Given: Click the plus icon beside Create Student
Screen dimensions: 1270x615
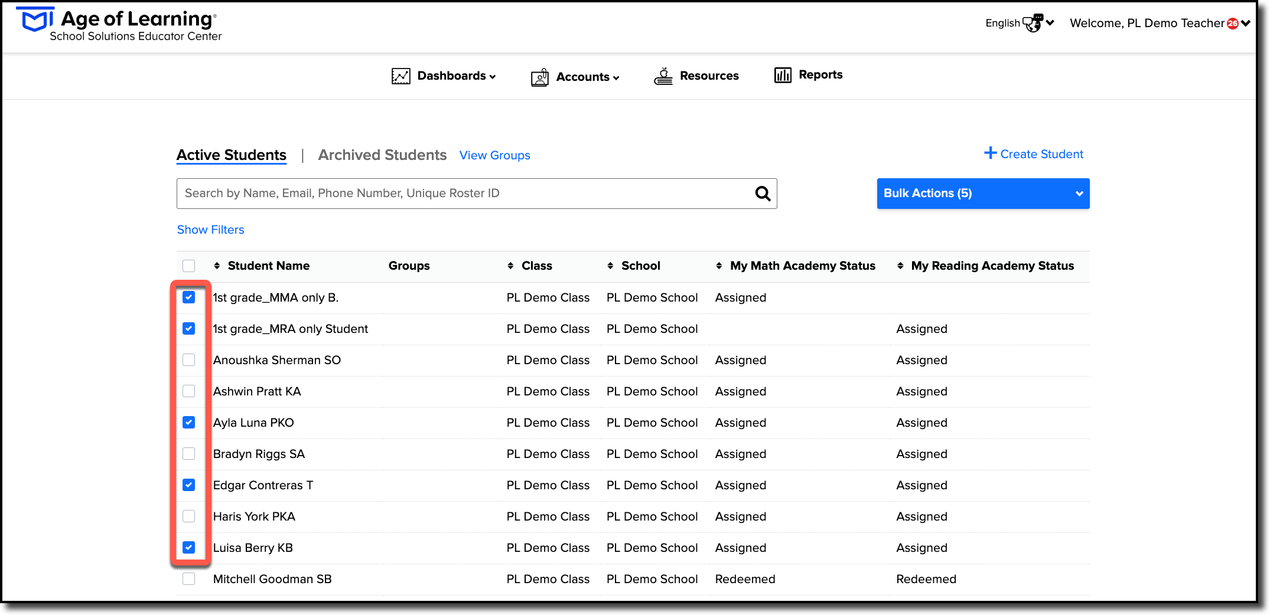Looking at the screenshot, I should point(991,153).
